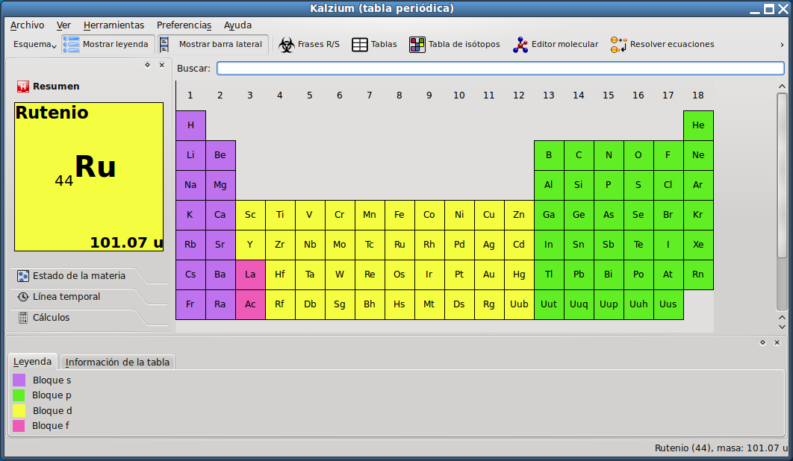Select the Chlorine (Cl) element
Viewport: 793px width, 461px height.
click(668, 185)
